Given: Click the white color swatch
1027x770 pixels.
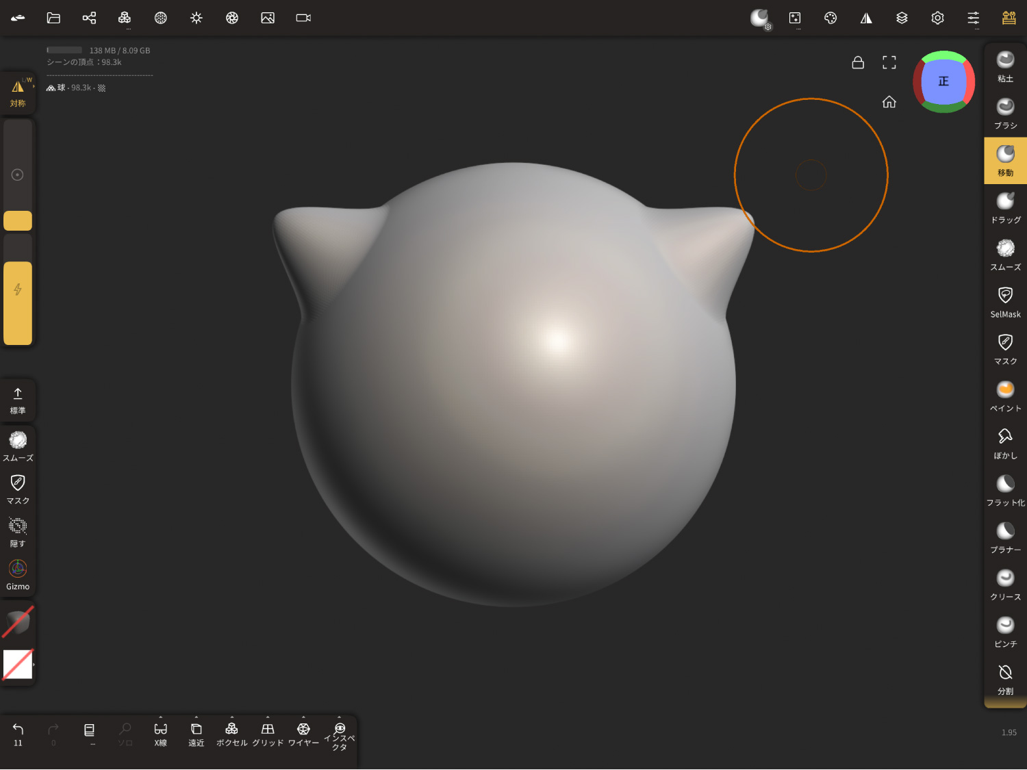Looking at the screenshot, I should [x=18, y=665].
